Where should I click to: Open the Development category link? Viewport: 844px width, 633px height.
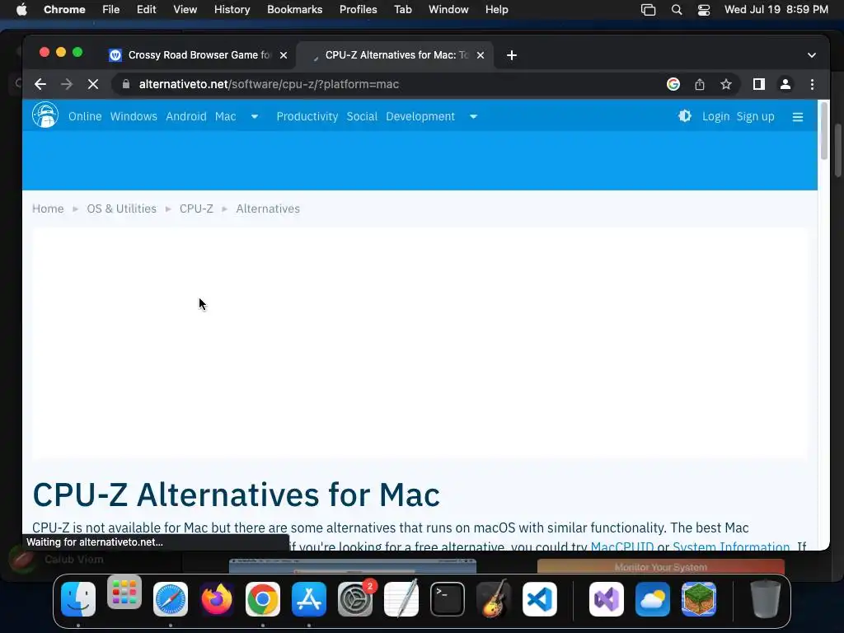[420, 116]
